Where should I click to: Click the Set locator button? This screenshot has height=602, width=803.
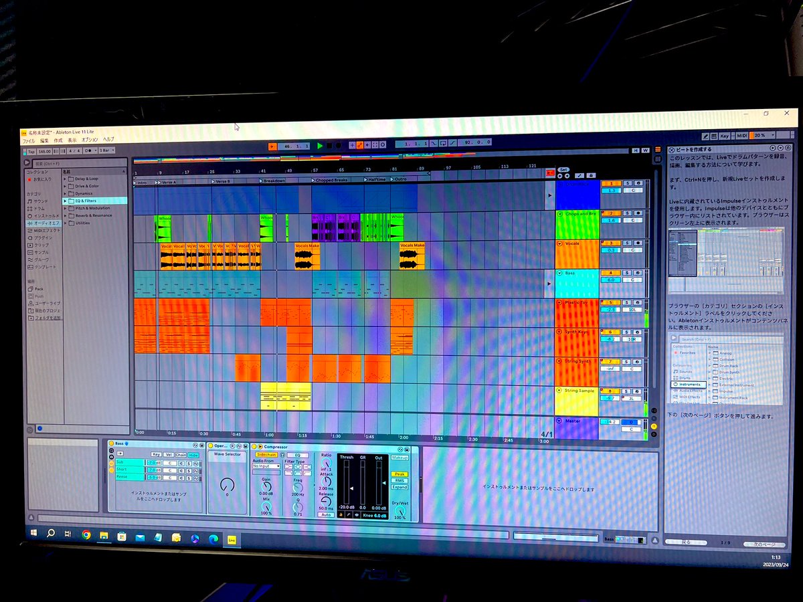click(563, 169)
